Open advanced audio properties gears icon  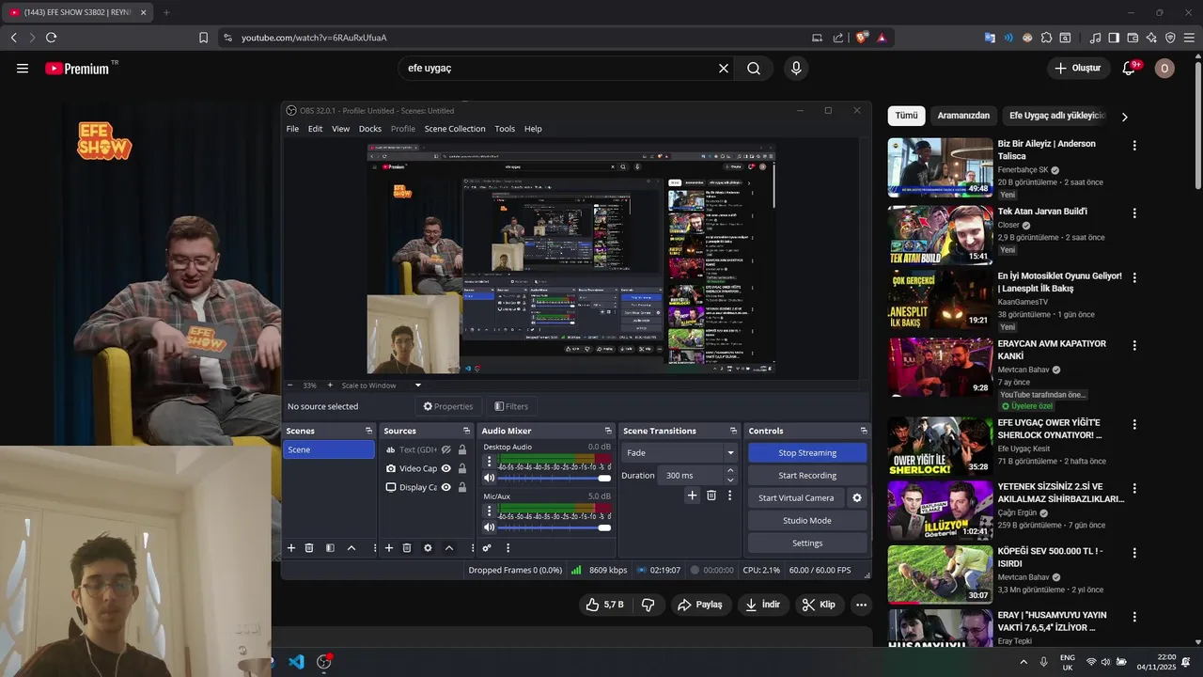click(487, 548)
